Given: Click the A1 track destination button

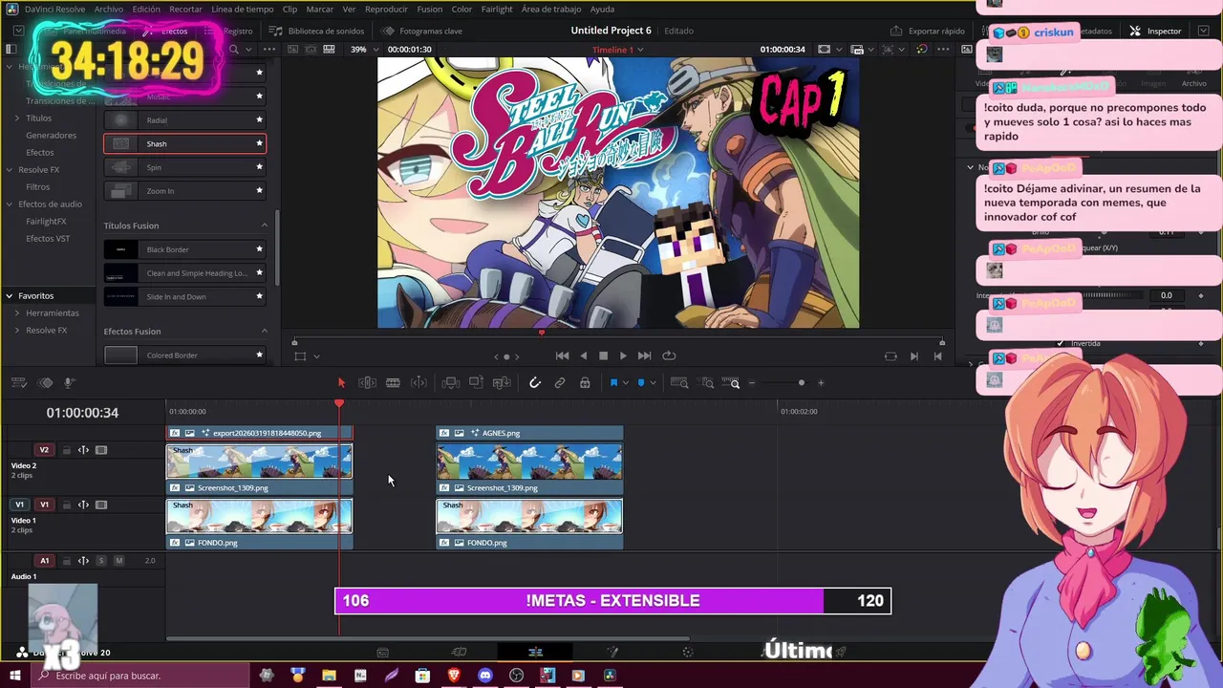Looking at the screenshot, I should (x=44, y=561).
